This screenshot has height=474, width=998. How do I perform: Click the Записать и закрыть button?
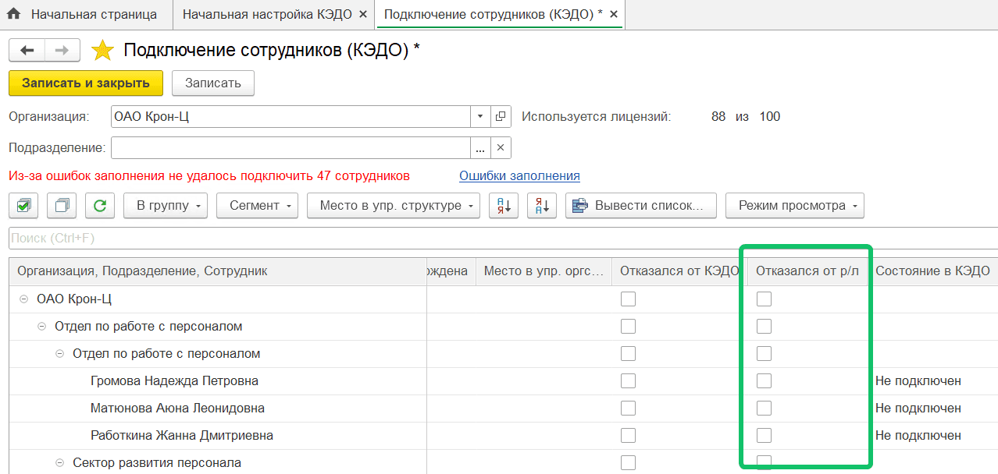click(x=86, y=83)
